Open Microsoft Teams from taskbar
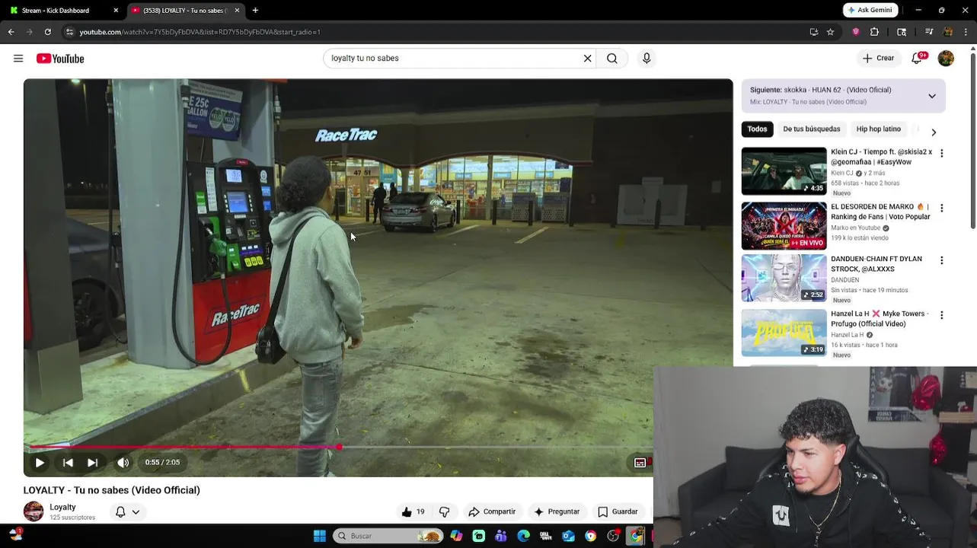 point(501,536)
